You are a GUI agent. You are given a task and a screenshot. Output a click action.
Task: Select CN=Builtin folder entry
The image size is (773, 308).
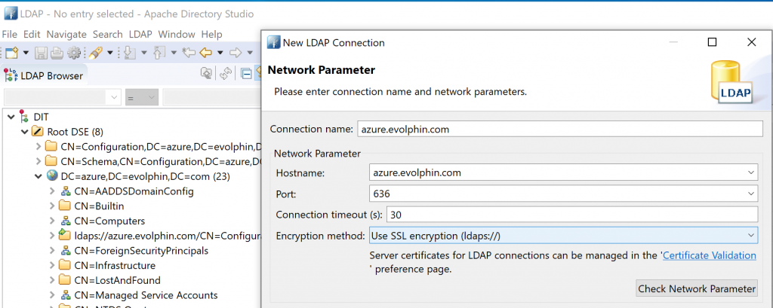tap(99, 206)
